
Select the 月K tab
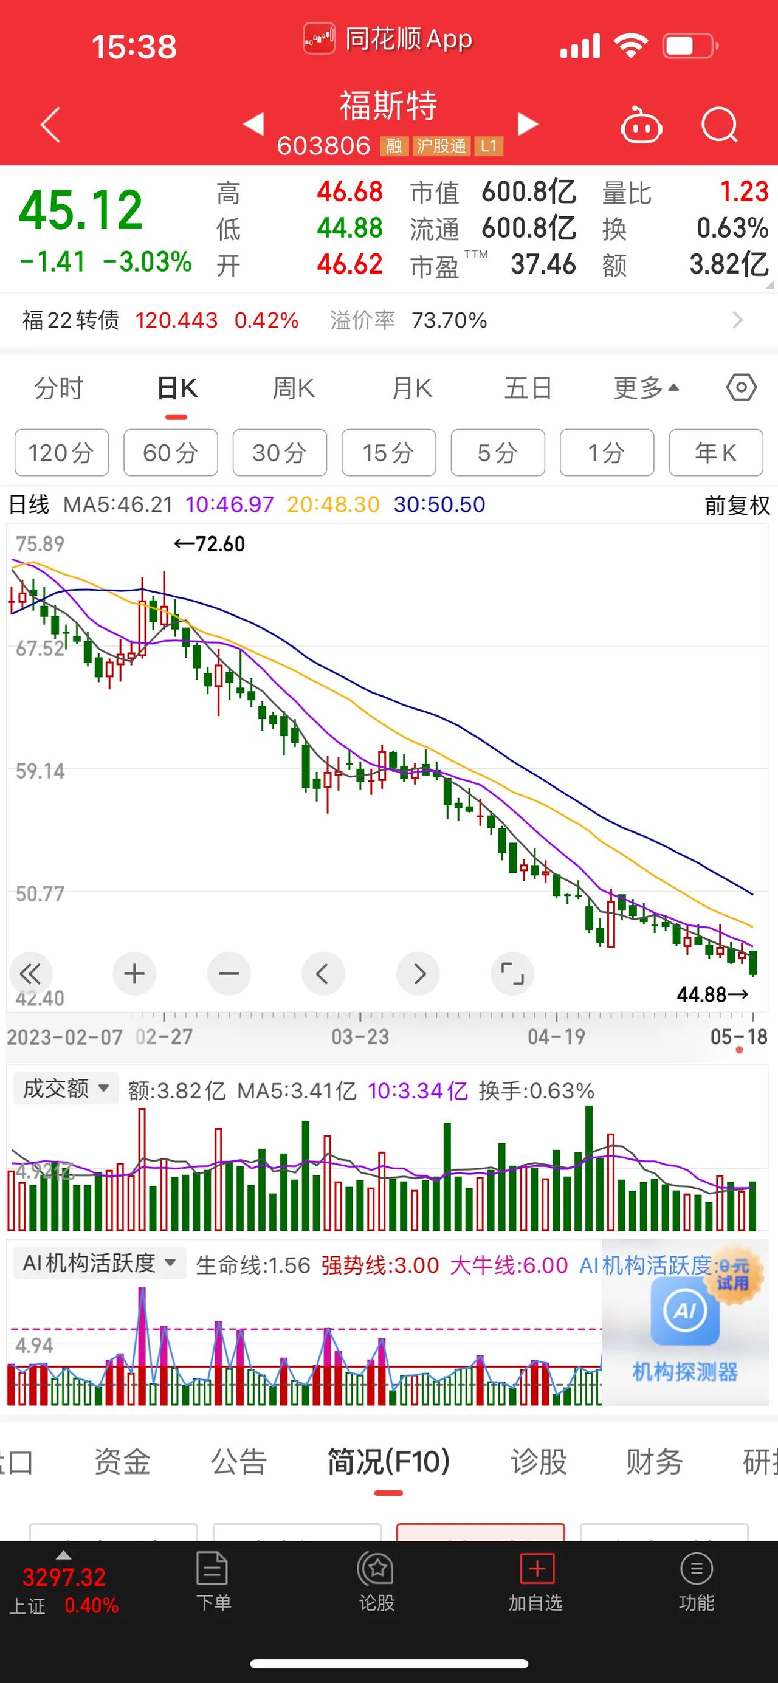(411, 388)
